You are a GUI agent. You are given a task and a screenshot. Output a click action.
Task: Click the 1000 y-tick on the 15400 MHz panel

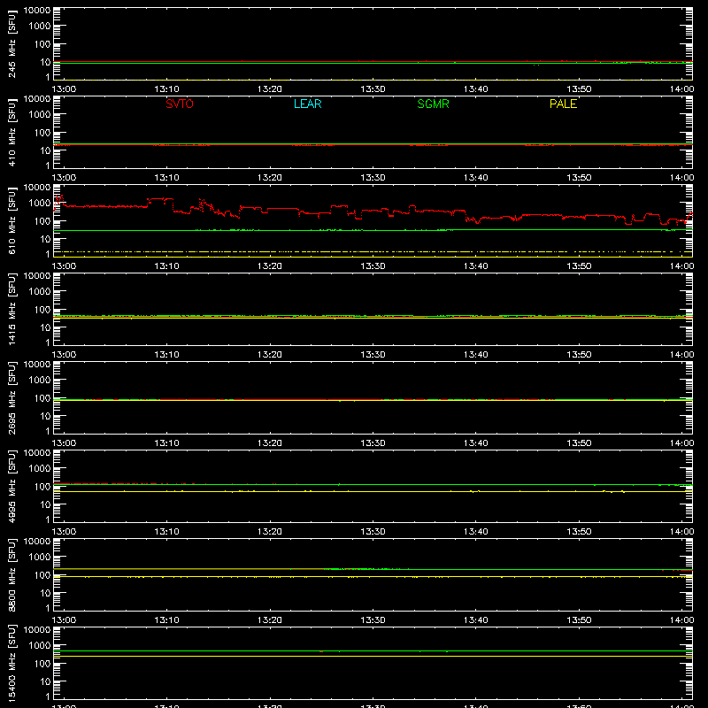point(40,646)
